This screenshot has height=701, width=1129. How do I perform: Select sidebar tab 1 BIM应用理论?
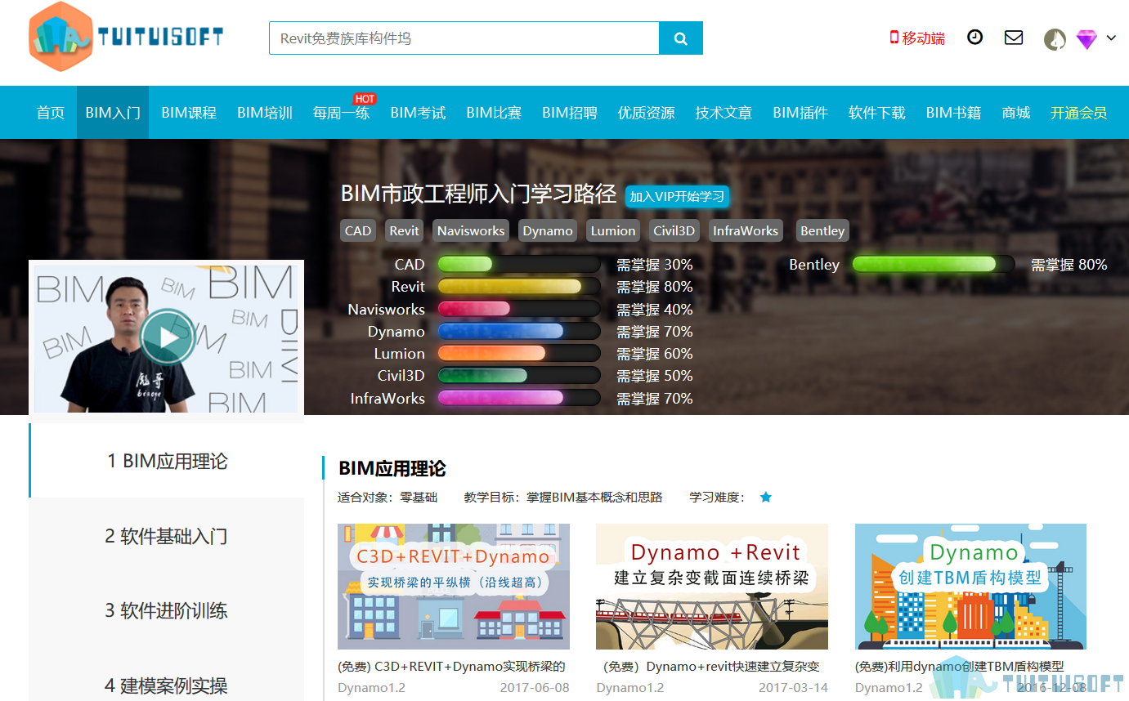[x=167, y=461]
